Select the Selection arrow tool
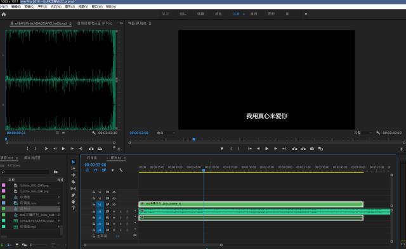406x249 pixels. [x=74, y=162]
